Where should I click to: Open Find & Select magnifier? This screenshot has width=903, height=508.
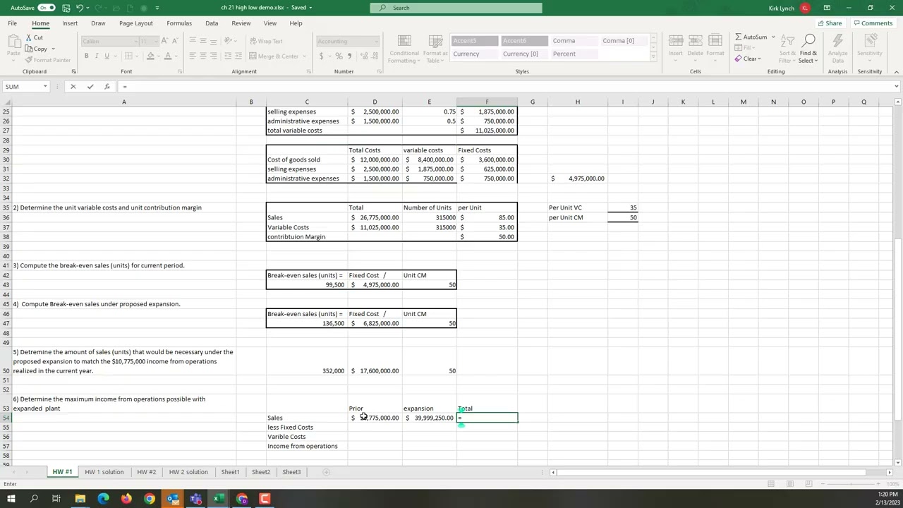[808, 41]
